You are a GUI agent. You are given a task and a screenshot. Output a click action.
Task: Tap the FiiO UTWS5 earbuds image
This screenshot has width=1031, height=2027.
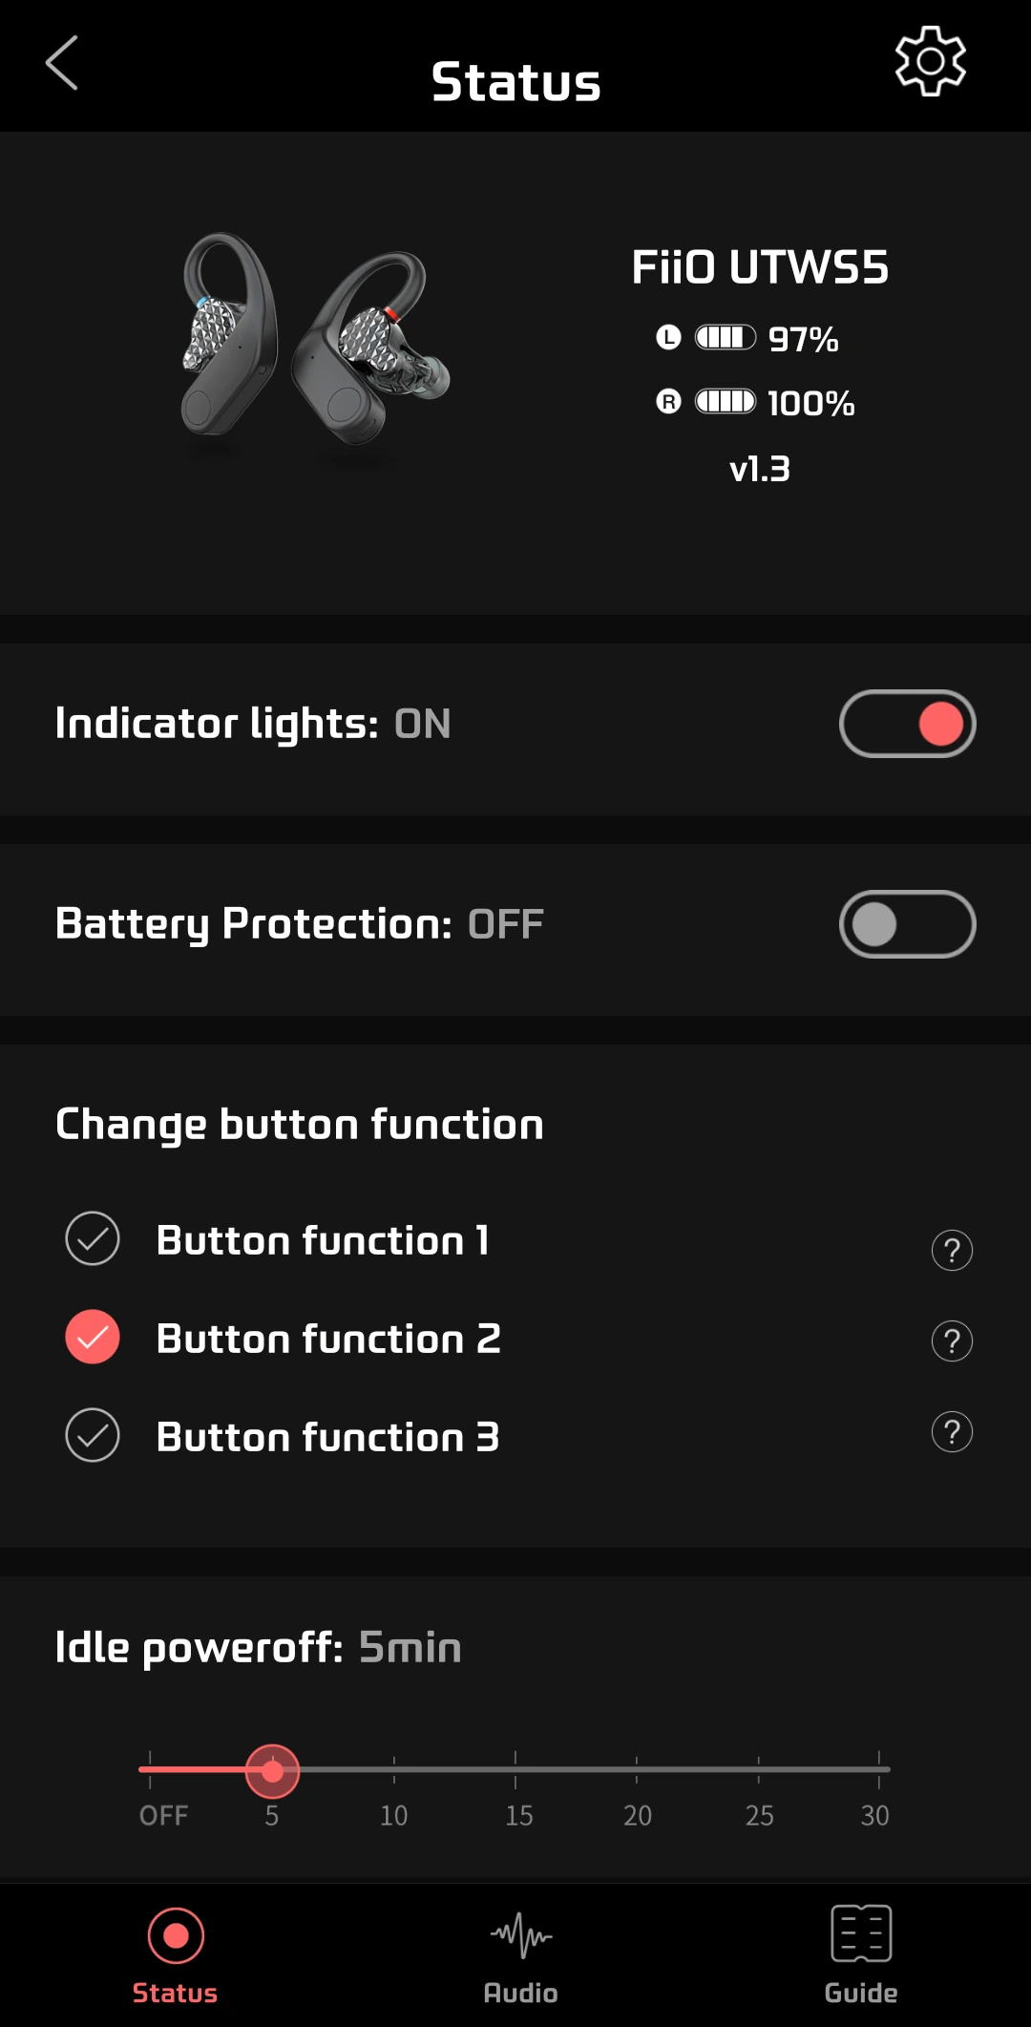coord(315,341)
